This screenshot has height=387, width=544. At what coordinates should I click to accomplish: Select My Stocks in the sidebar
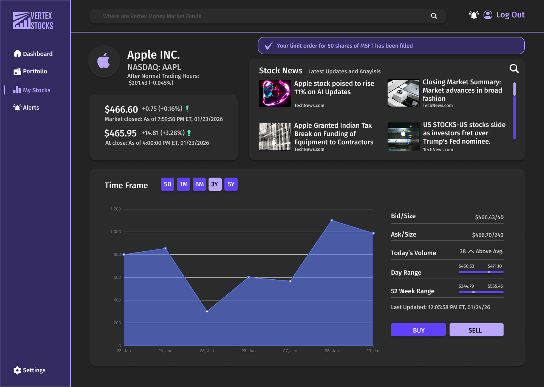tap(32, 90)
